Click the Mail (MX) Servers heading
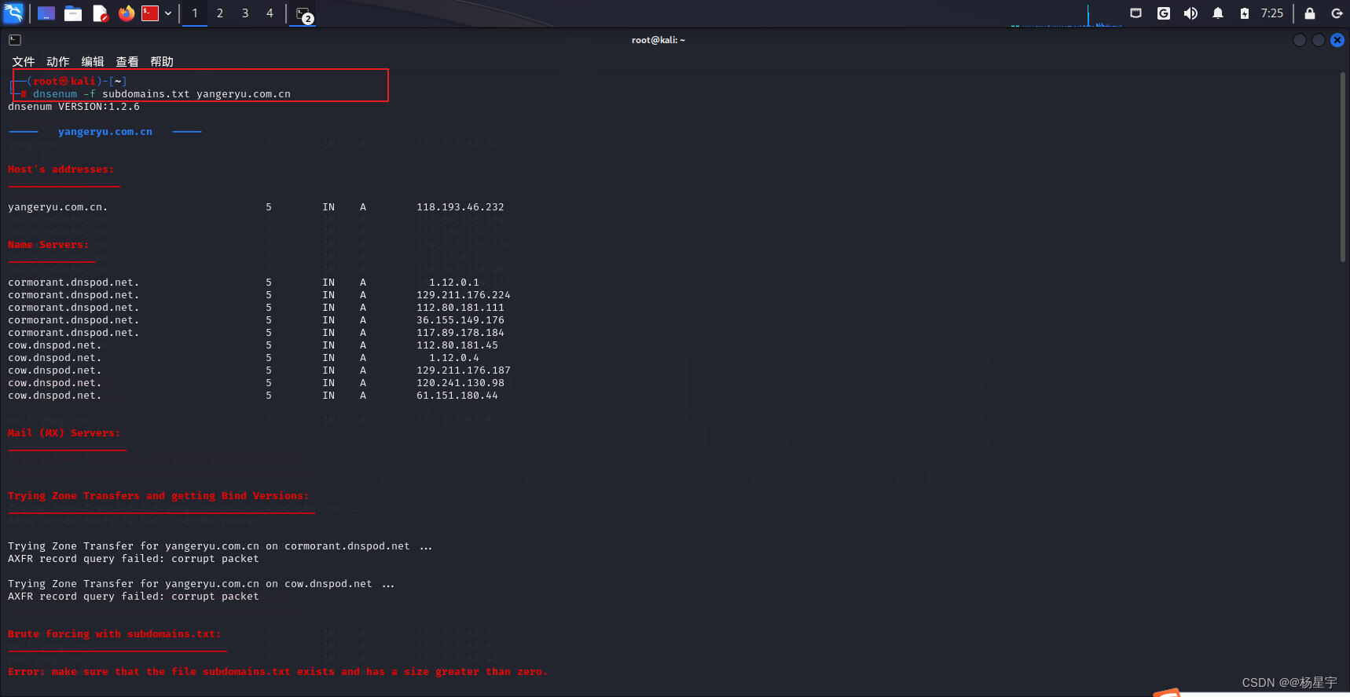The width and height of the screenshot is (1350, 697). 64,433
